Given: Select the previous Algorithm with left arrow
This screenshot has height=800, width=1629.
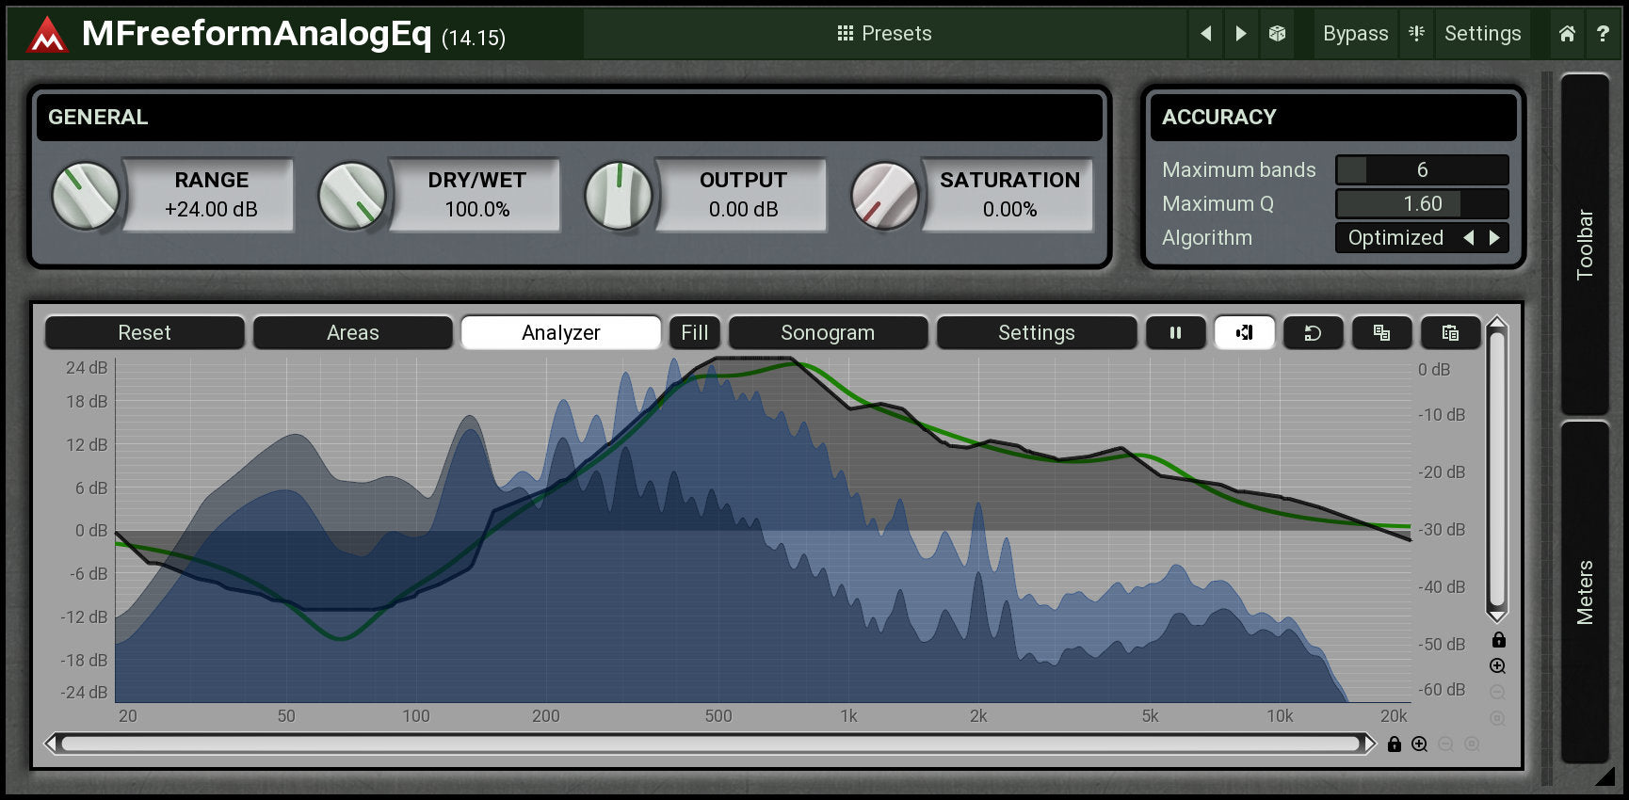Looking at the screenshot, I should (1469, 238).
